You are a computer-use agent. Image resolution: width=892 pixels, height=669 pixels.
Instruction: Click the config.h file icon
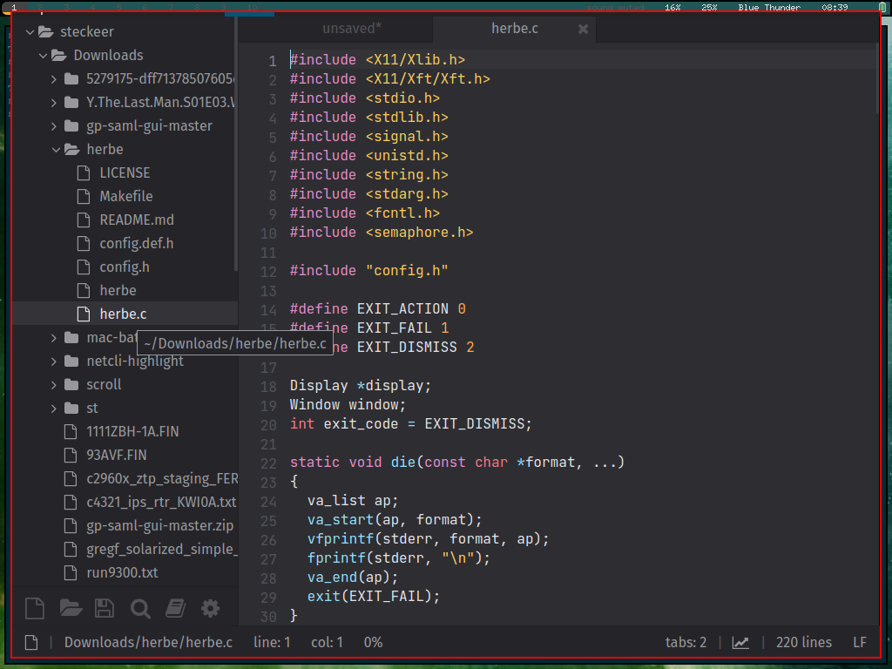coord(84,267)
